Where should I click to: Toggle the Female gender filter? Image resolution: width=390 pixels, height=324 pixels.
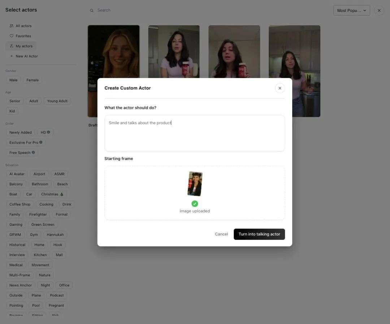coord(32,80)
